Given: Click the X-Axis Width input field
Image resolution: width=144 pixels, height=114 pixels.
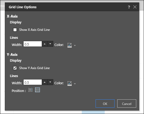Looking at the screenshot, I should [33, 44].
